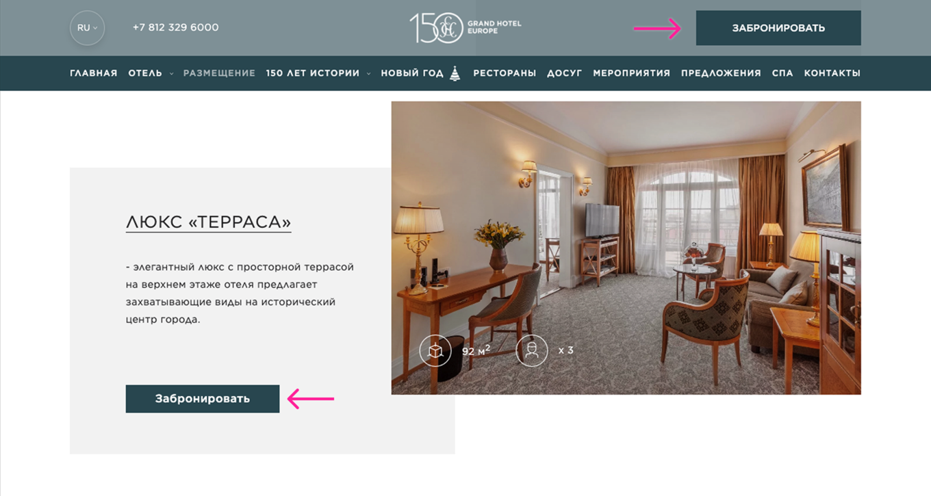
Task: Click the Terrace suite room photo
Action: pyautogui.click(x=626, y=248)
